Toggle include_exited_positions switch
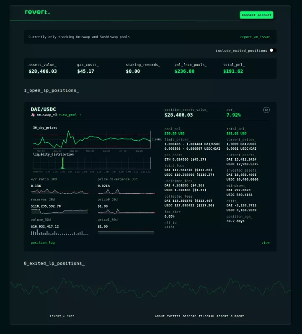The height and width of the screenshot is (334, 302). click(x=273, y=51)
